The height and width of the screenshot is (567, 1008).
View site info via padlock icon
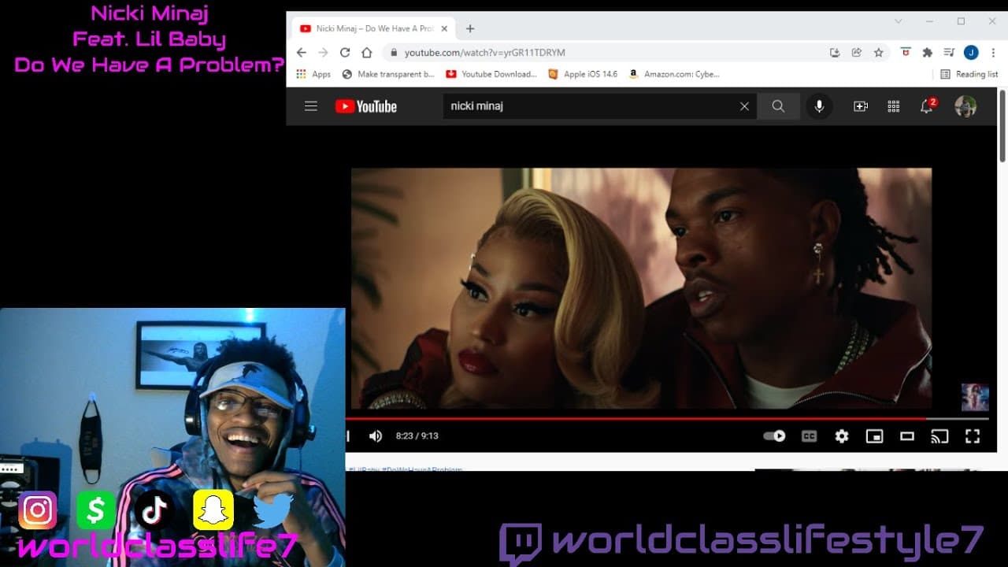394,53
